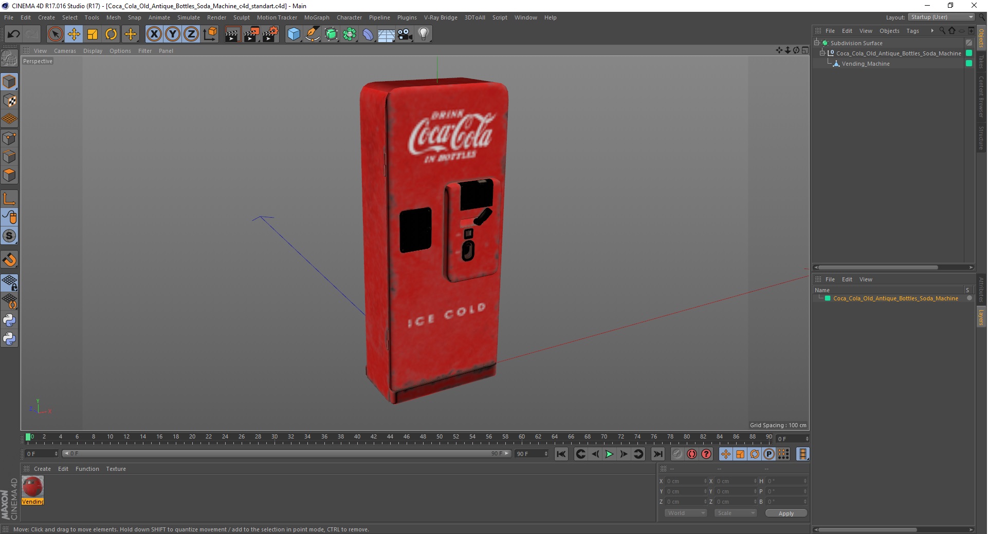This screenshot has width=988, height=534.
Task: Add a Camera object
Action: click(x=405, y=34)
